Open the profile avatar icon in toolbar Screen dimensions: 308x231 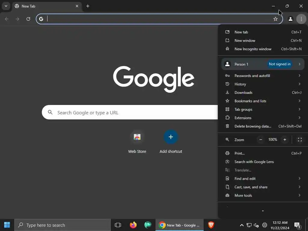pyautogui.click(x=290, y=19)
